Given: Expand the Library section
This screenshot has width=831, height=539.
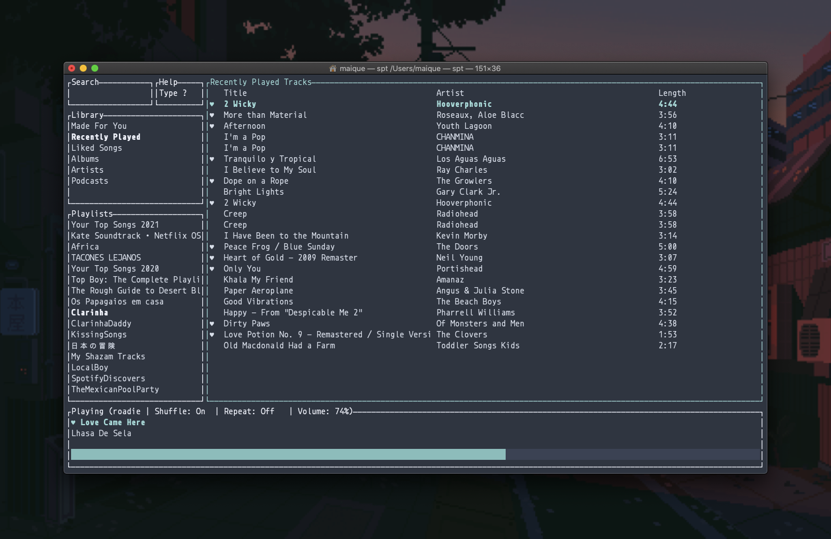Looking at the screenshot, I should coord(87,115).
